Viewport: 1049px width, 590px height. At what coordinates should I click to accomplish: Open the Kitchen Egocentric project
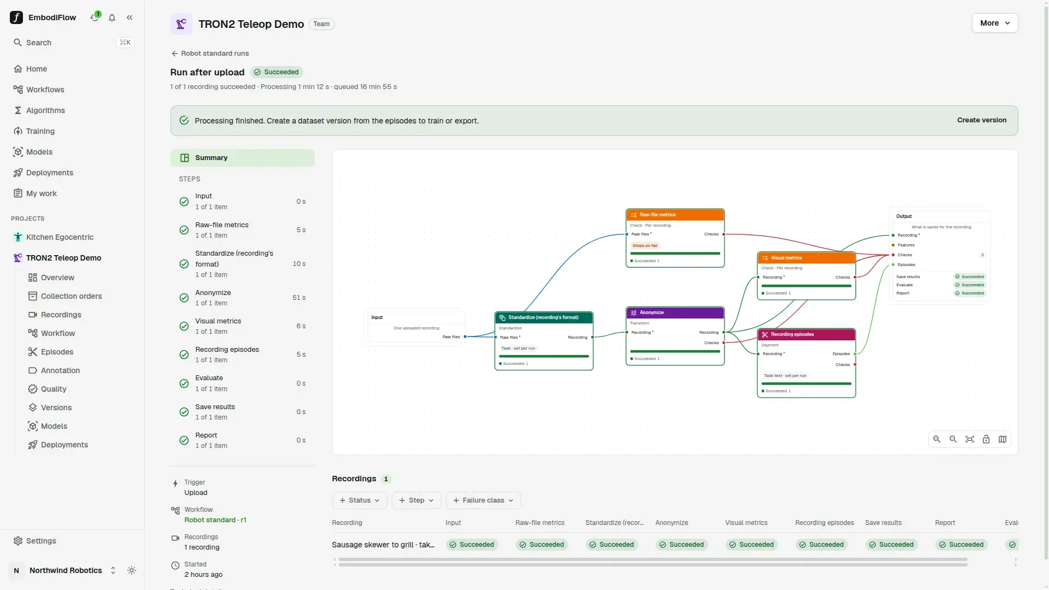(x=72, y=237)
